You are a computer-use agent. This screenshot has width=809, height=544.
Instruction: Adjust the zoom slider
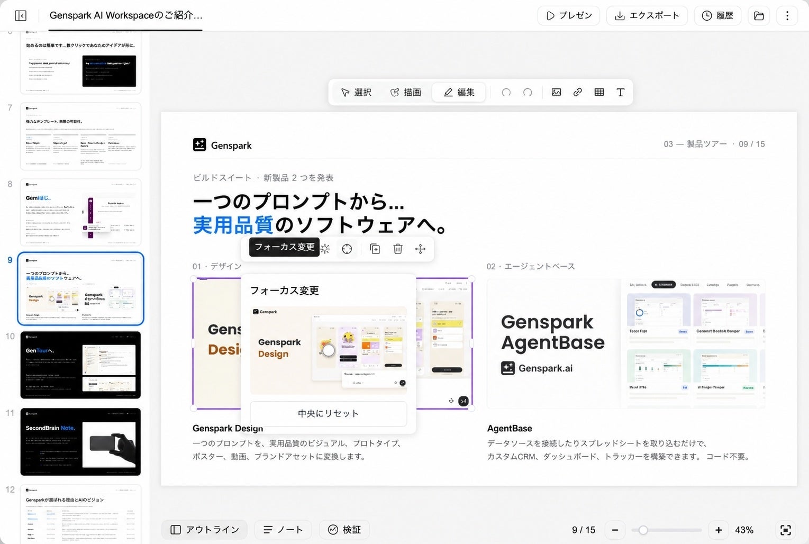pos(643,530)
